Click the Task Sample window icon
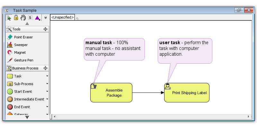 pos(6,11)
